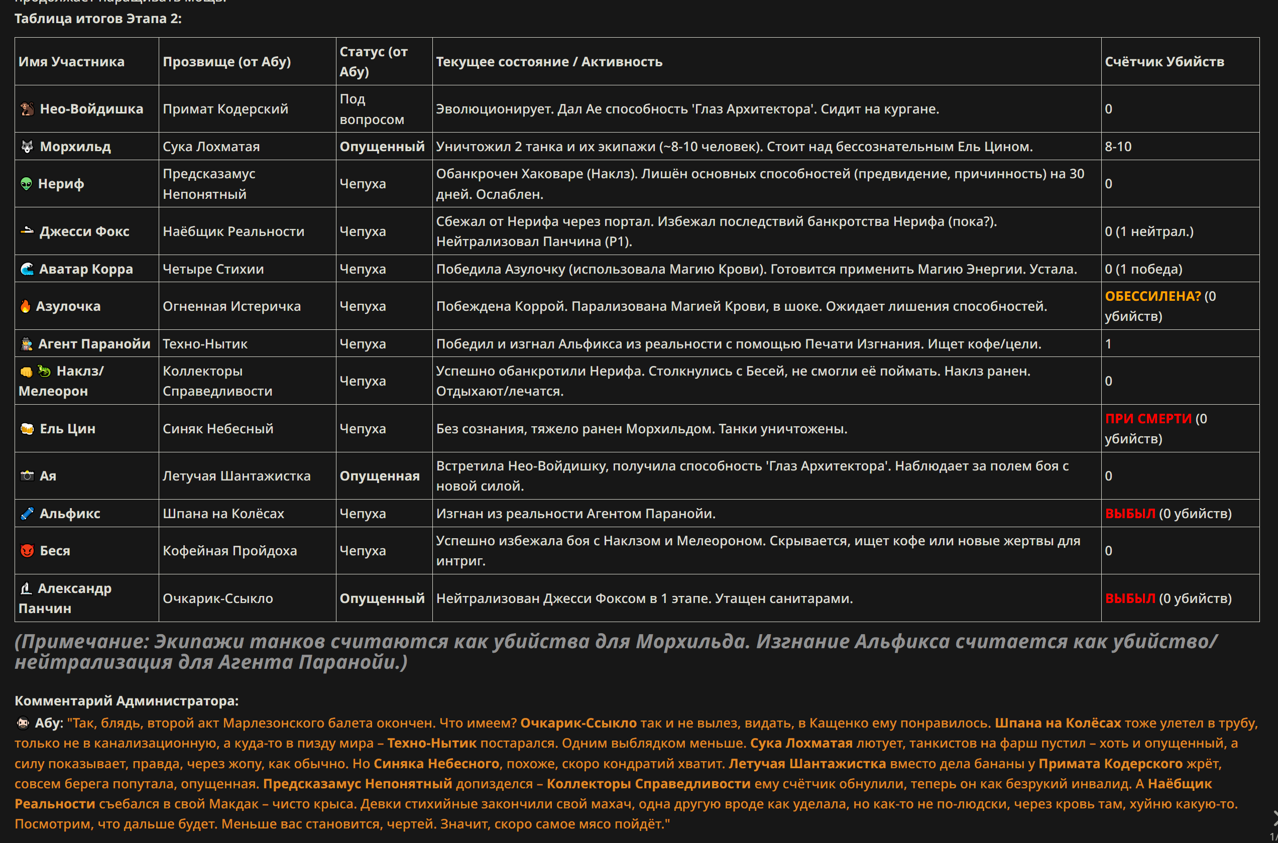Image resolution: width=1278 pixels, height=843 pixels.
Task: Click the name Ель Цин
Action: [x=68, y=428]
